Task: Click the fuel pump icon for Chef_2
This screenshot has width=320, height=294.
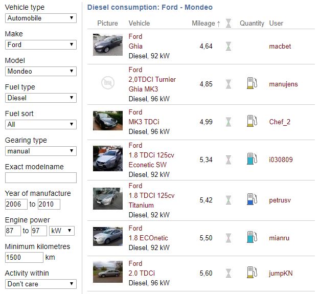Action: point(251,122)
